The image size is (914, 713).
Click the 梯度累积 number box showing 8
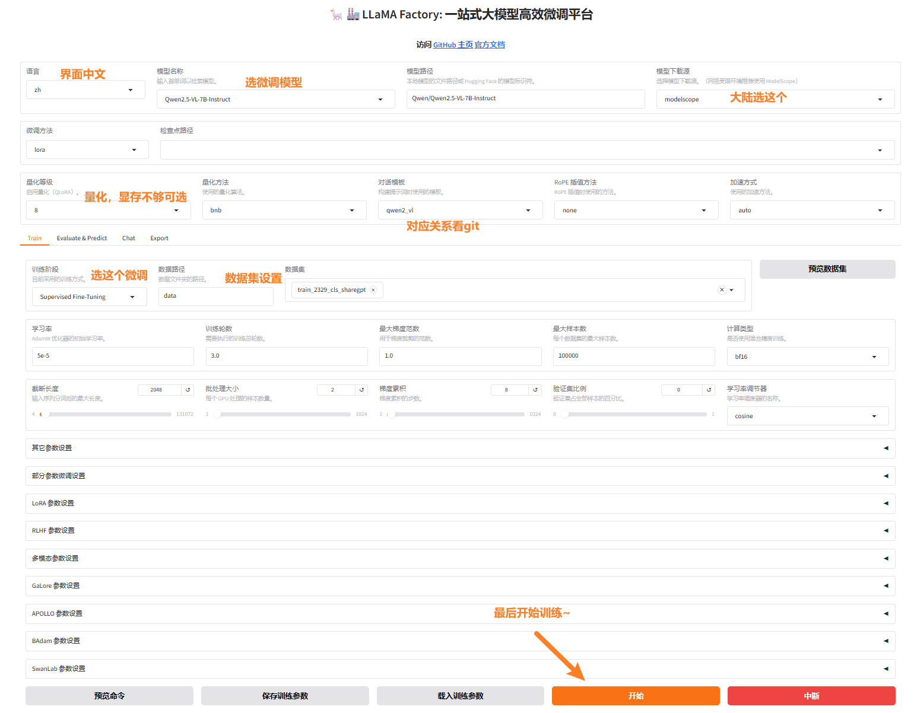coord(510,390)
